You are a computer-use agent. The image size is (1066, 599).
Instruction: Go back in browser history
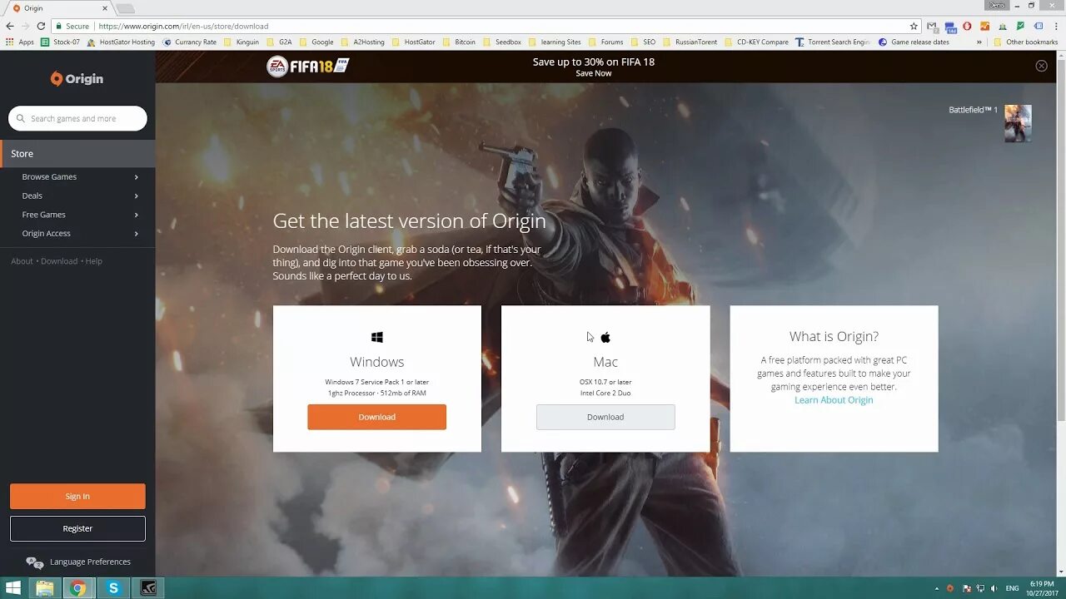pos(10,26)
